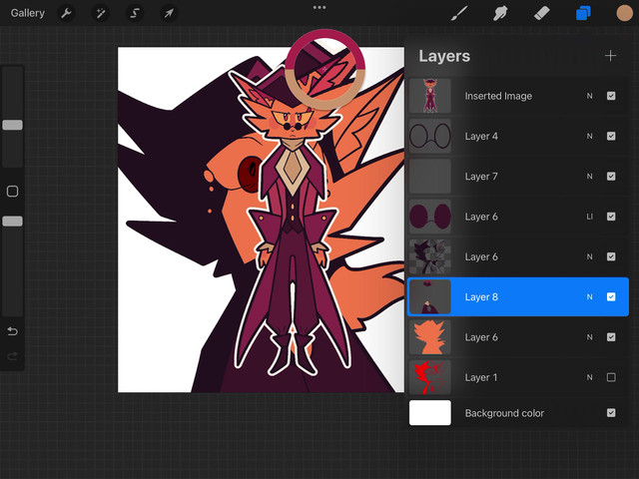Hide the Inserted Image layer
Screen dimensions: 639x479
click(611, 96)
